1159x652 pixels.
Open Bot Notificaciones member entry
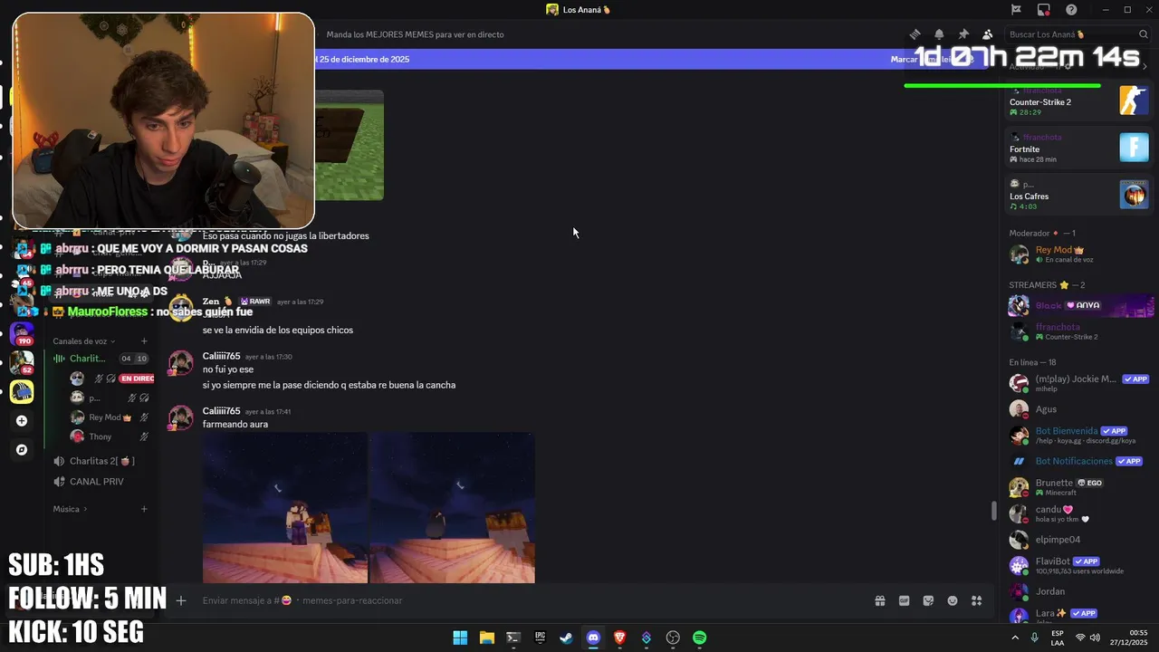(1078, 461)
